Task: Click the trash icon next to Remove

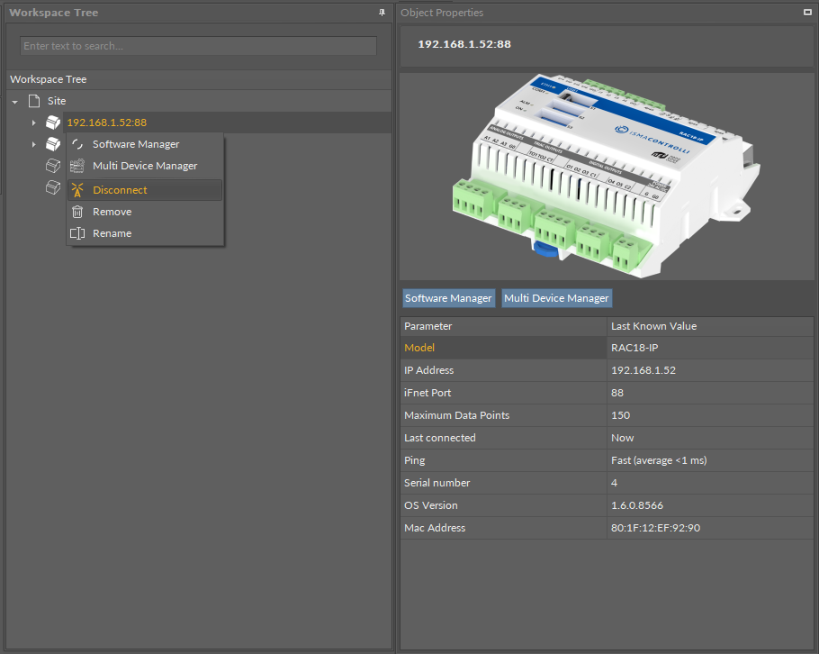Action: [x=77, y=212]
